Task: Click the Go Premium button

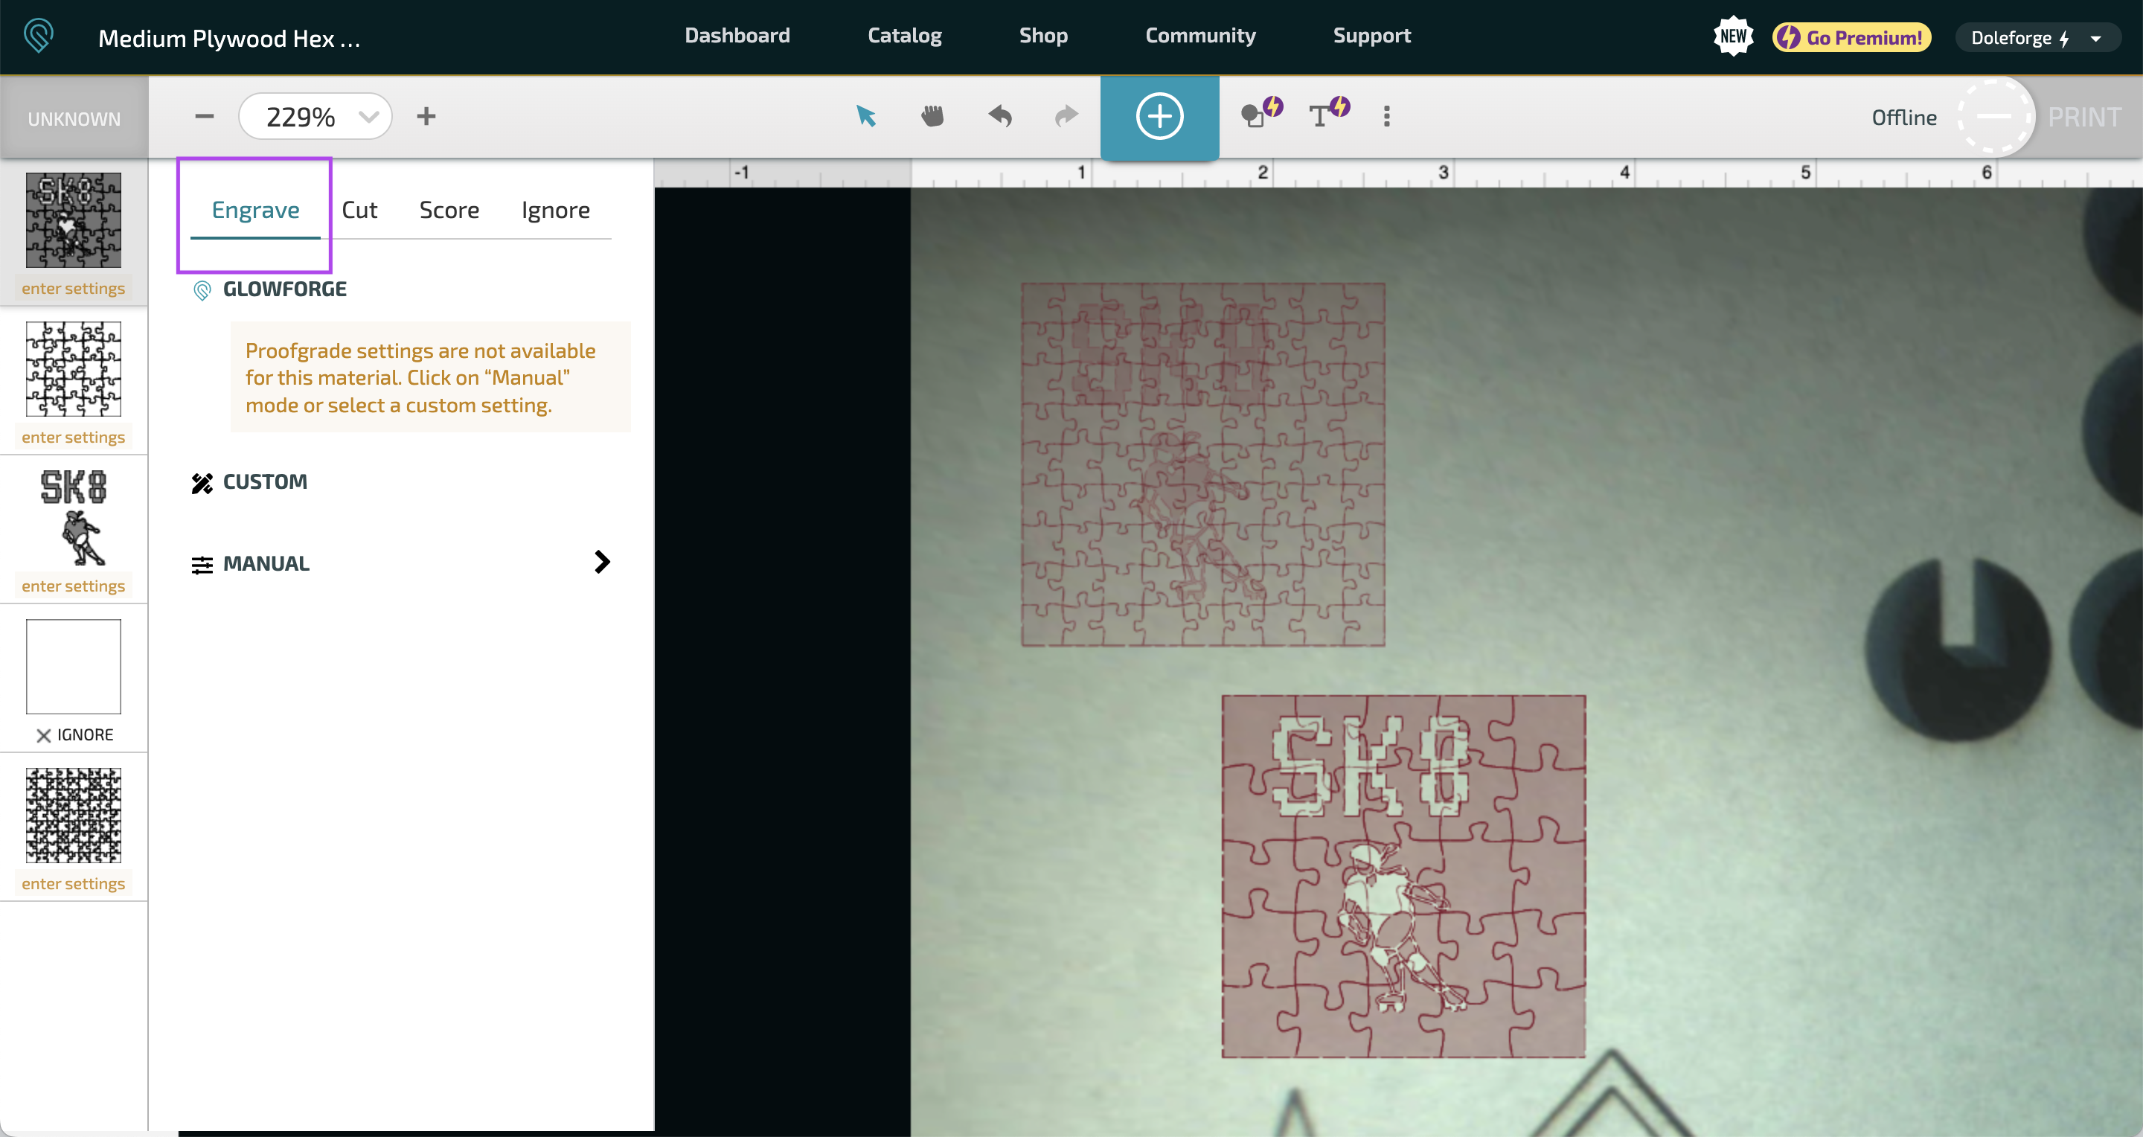Action: pos(1850,36)
